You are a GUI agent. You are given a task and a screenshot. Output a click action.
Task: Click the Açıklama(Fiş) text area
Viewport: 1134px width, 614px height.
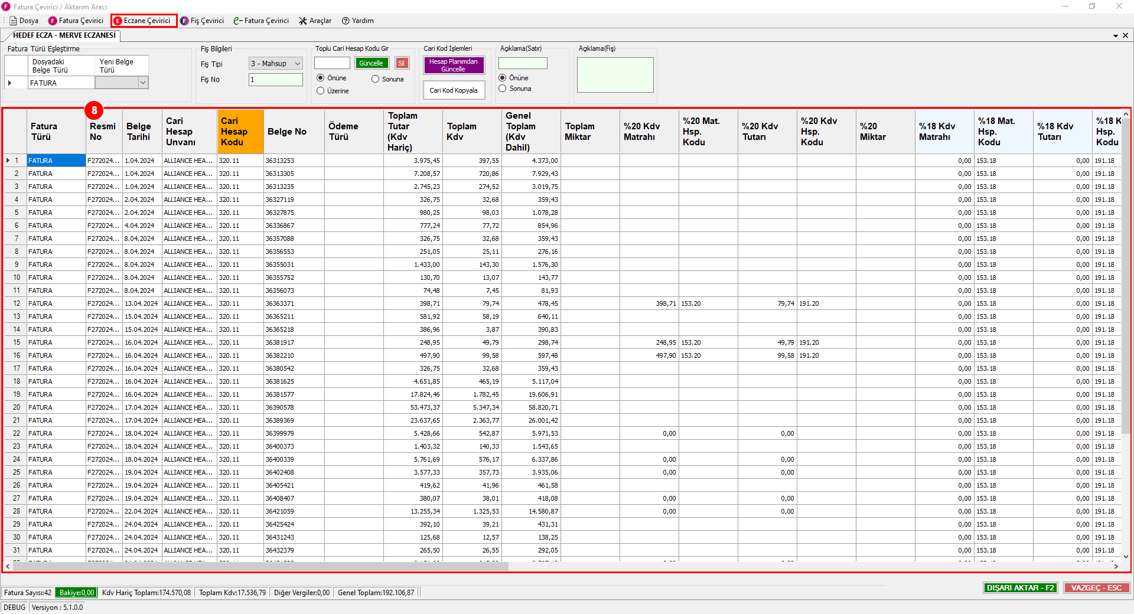[x=615, y=75]
